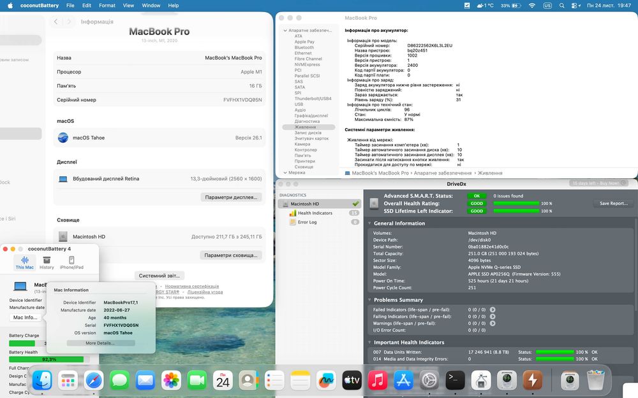
Task: Open the coconutBattery app menu
Action: tap(40, 6)
